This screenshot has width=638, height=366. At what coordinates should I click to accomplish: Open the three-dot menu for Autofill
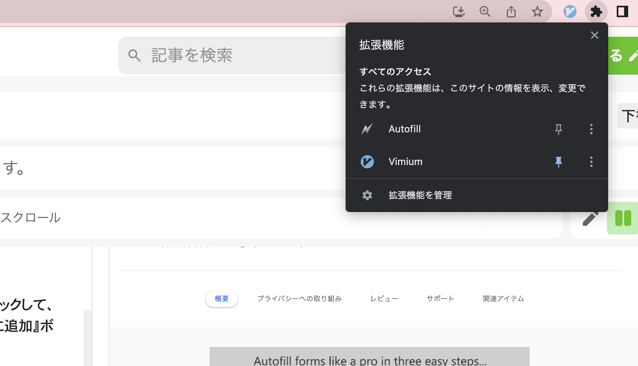point(591,129)
